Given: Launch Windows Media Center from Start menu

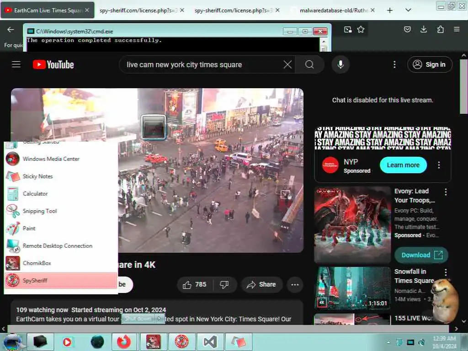Looking at the screenshot, I should click(x=61, y=159).
